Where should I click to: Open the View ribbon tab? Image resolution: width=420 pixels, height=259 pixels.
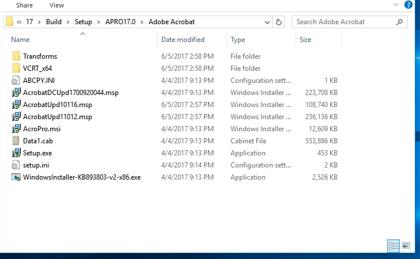click(x=57, y=5)
